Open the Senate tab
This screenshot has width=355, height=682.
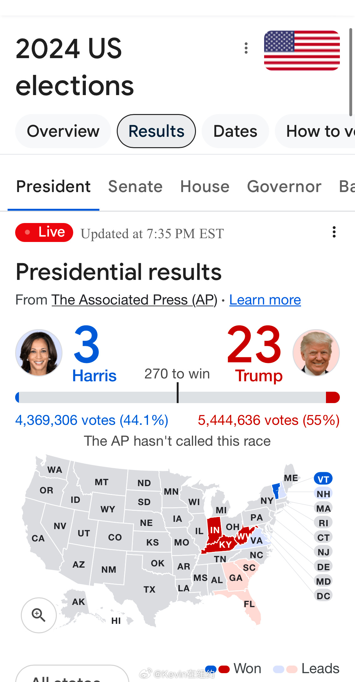click(x=135, y=186)
